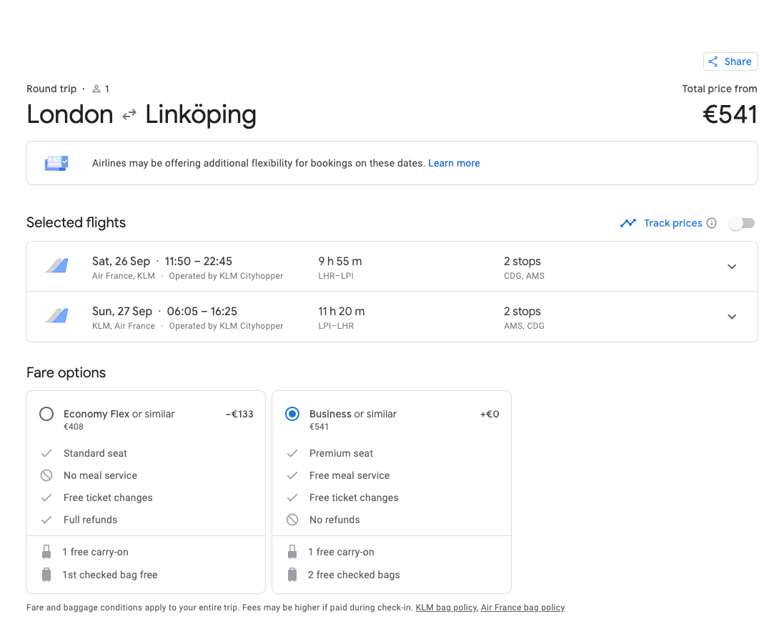Click the London destination heading
Viewport: 784px width, 624px height.
(x=70, y=114)
